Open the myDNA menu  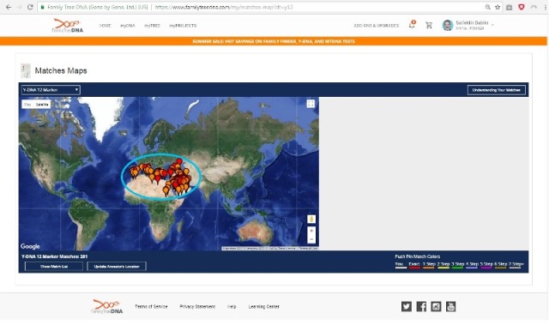128,26
